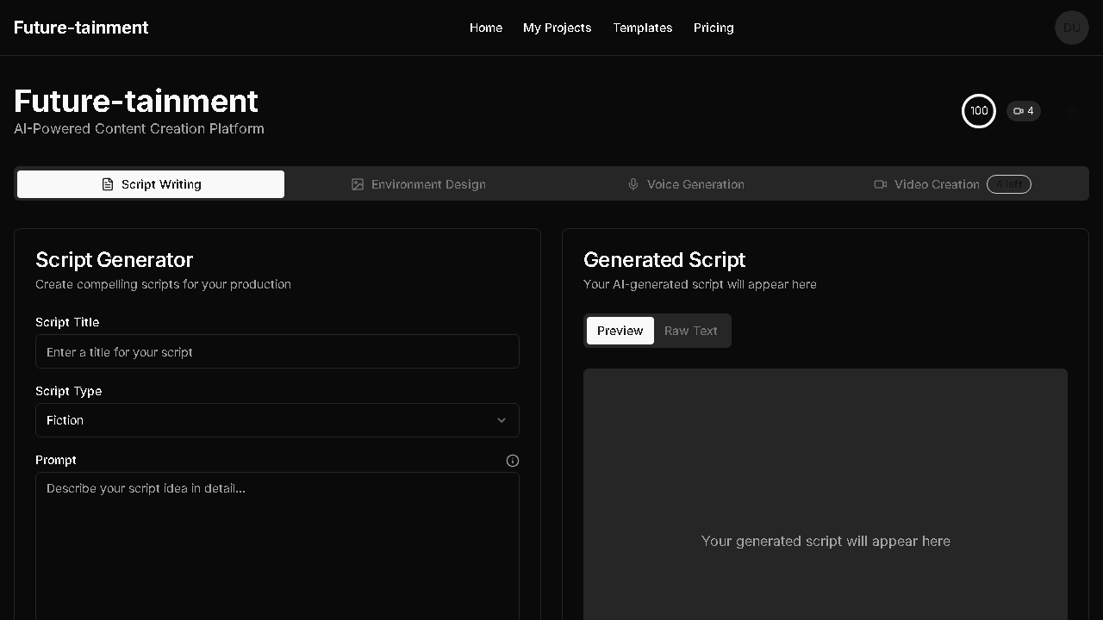Open Templates in the navigation
Image resolution: width=1103 pixels, height=620 pixels.
[643, 28]
